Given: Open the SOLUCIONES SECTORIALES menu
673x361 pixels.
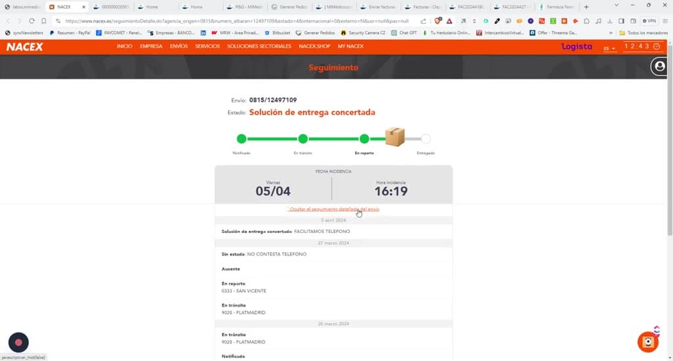Looking at the screenshot, I should click(259, 47).
